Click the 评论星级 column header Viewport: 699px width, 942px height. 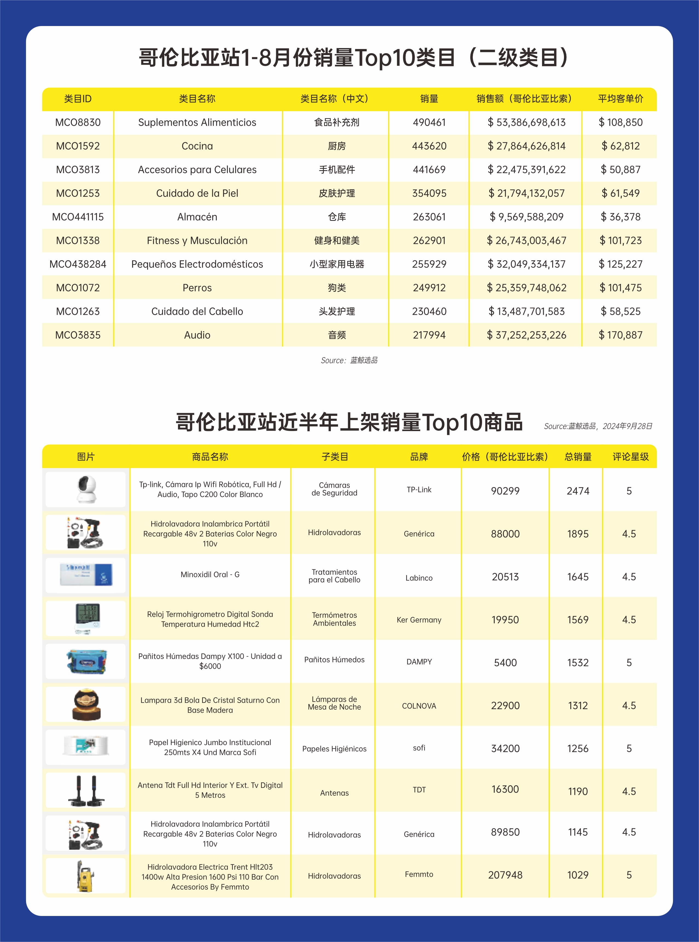631,457
